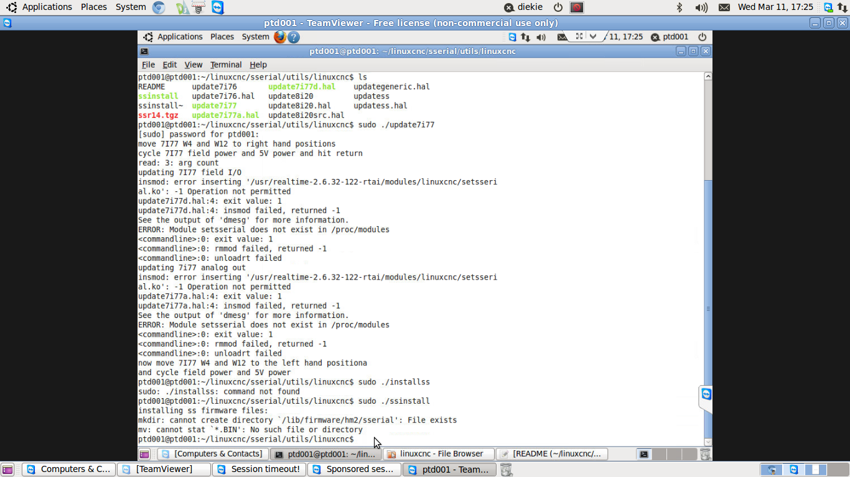Viewport: 850px width, 477px height.
Task: Click the green ssinstall file name in listing
Action: pyautogui.click(x=158, y=96)
